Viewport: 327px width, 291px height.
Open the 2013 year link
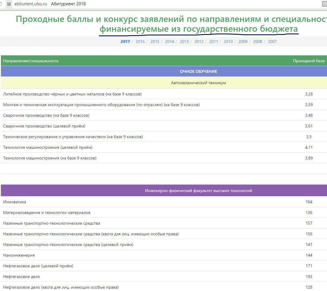[x=184, y=41]
